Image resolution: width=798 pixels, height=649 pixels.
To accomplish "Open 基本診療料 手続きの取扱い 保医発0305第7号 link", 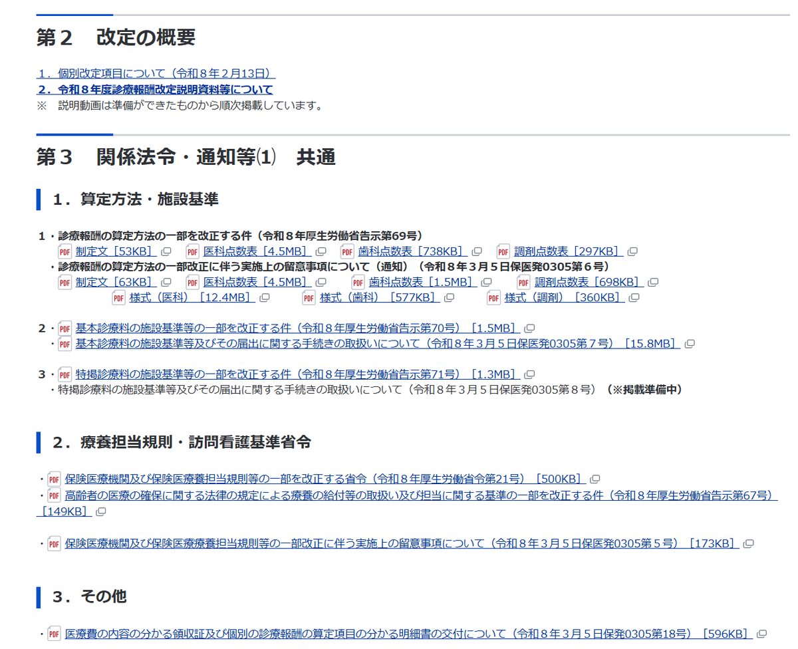I will [x=378, y=344].
